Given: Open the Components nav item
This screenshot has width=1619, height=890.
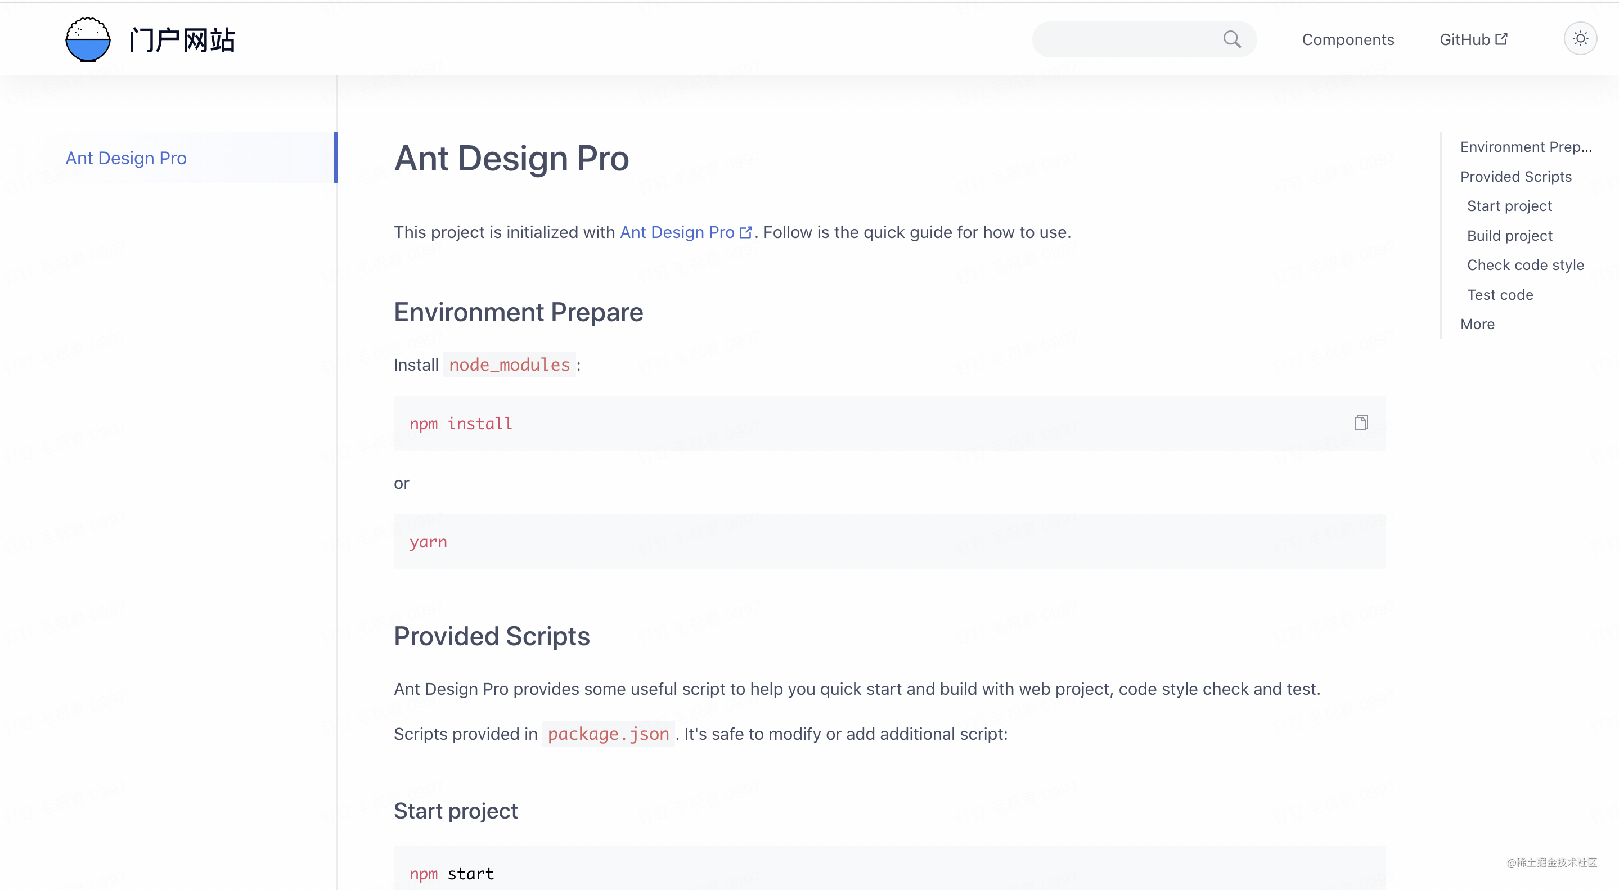Looking at the screenshot, I should coord(1347,39).
